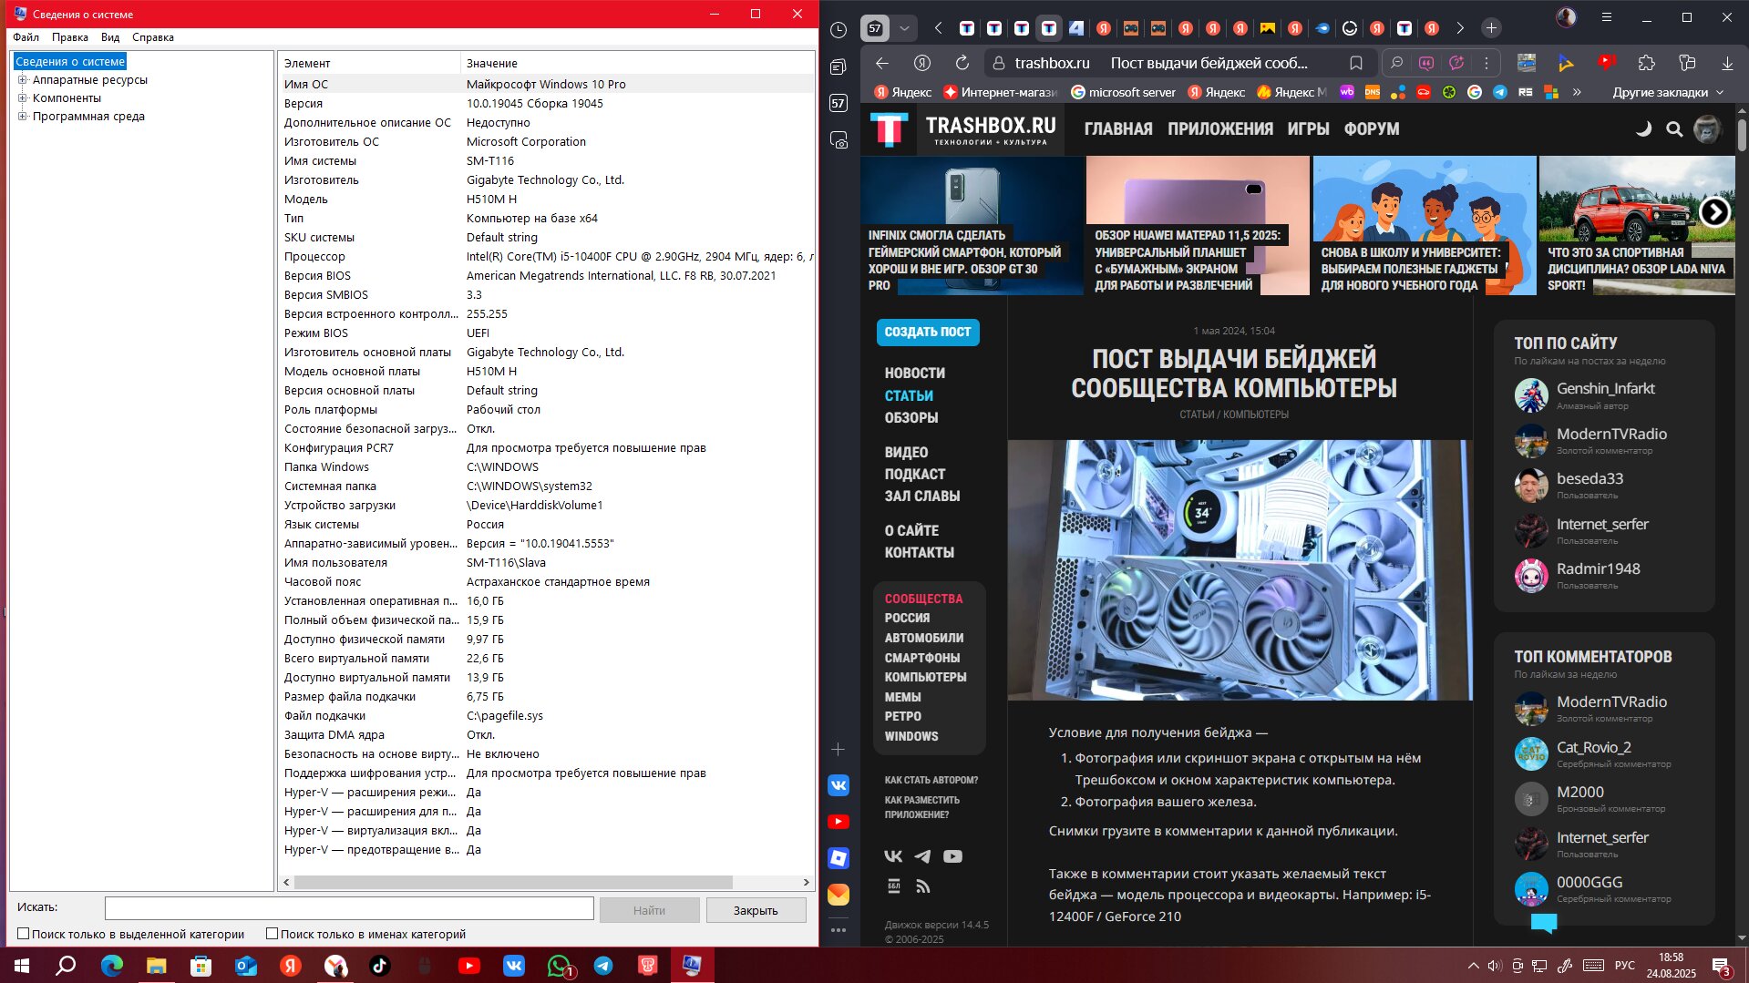
Task: Select the Процессор row in system info
Action: point(547,256)
